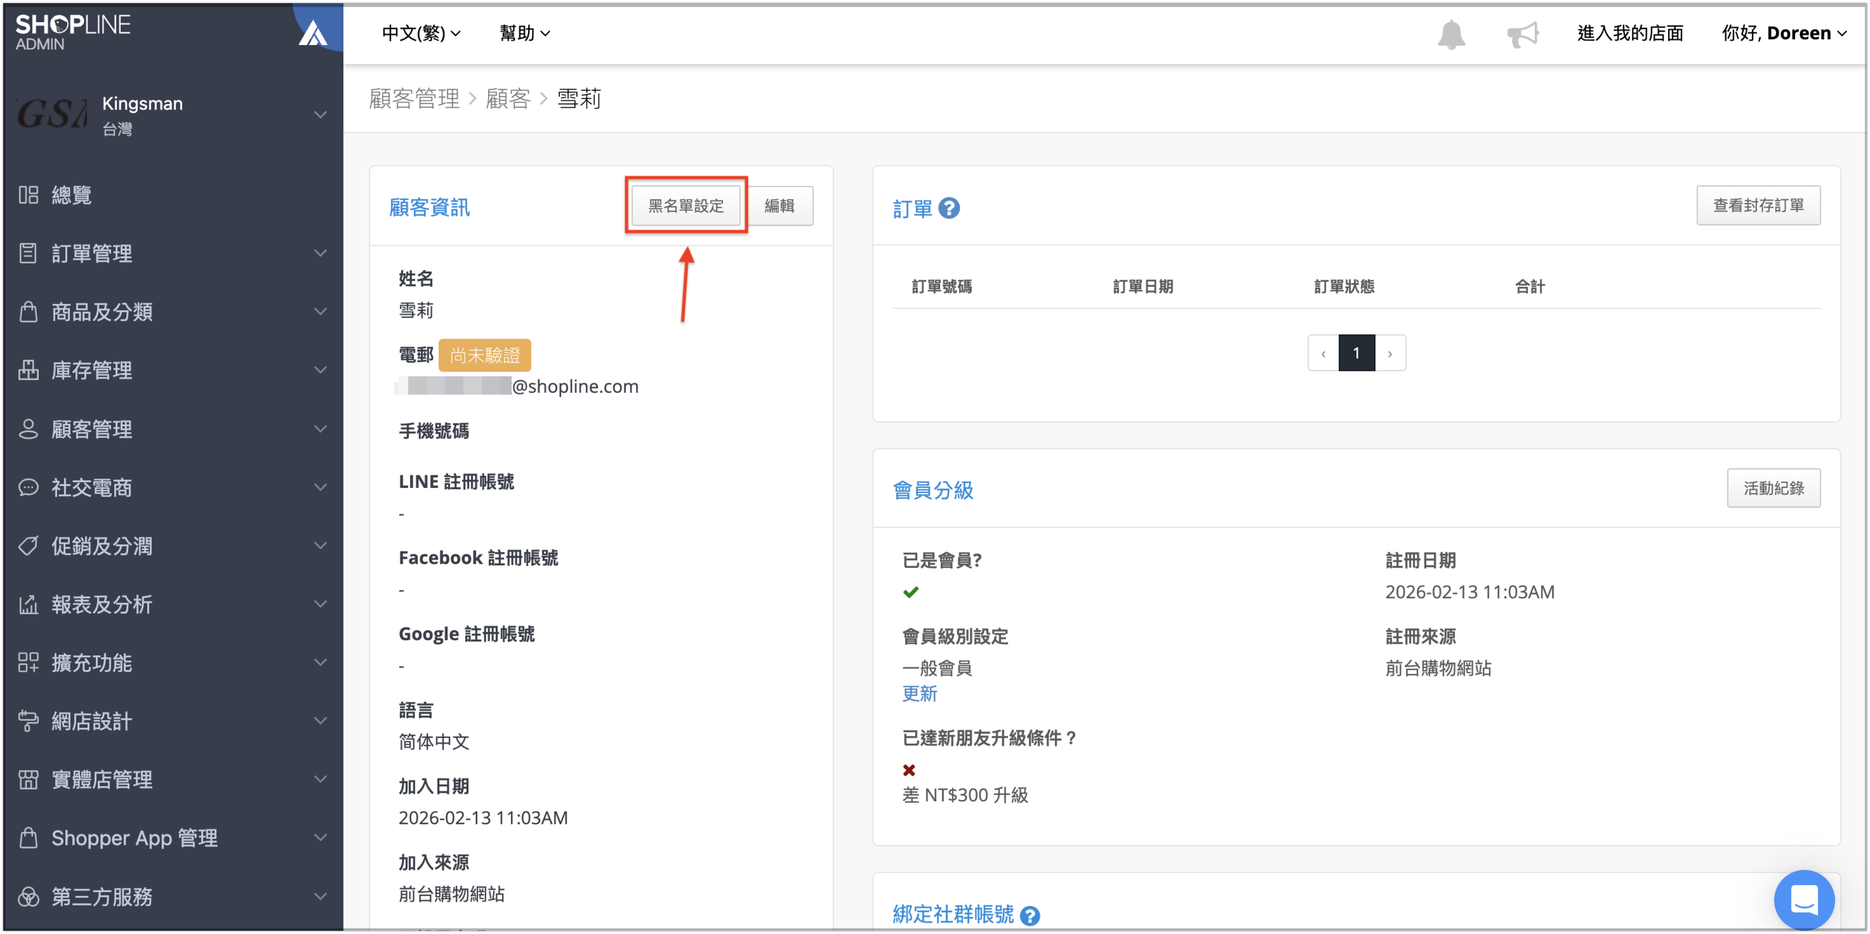Expand the 顧客管理 chevron
Screen dimensions: 1870x934
coord(320,428)
